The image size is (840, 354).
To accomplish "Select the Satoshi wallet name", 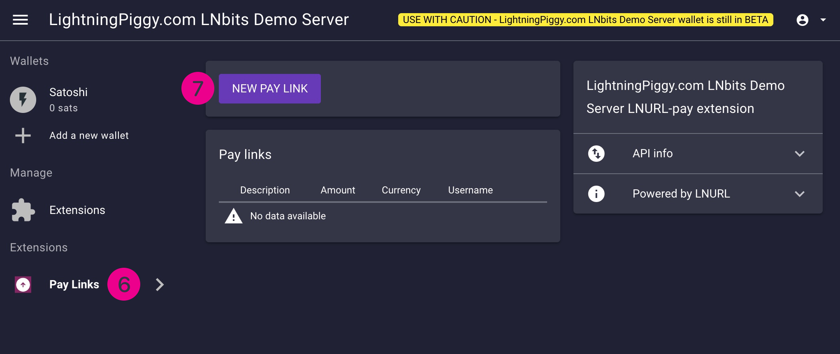I will 68,92.
